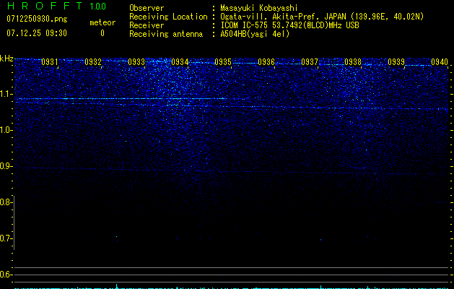Click the 1.1 frequency axis label
Screen dimensions: 454x289
tap(6, 94)
